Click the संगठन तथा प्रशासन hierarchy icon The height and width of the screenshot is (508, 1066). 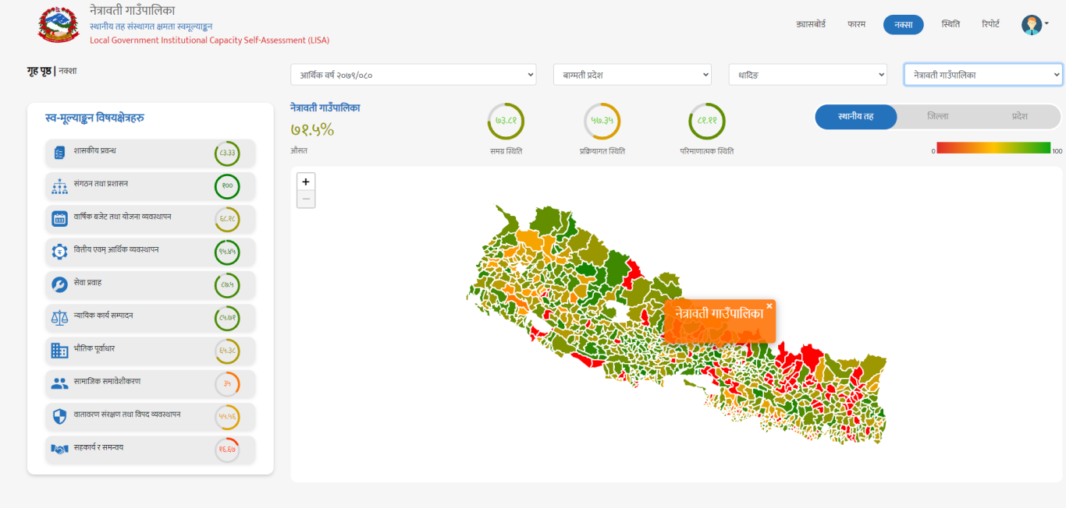[59, 186]
